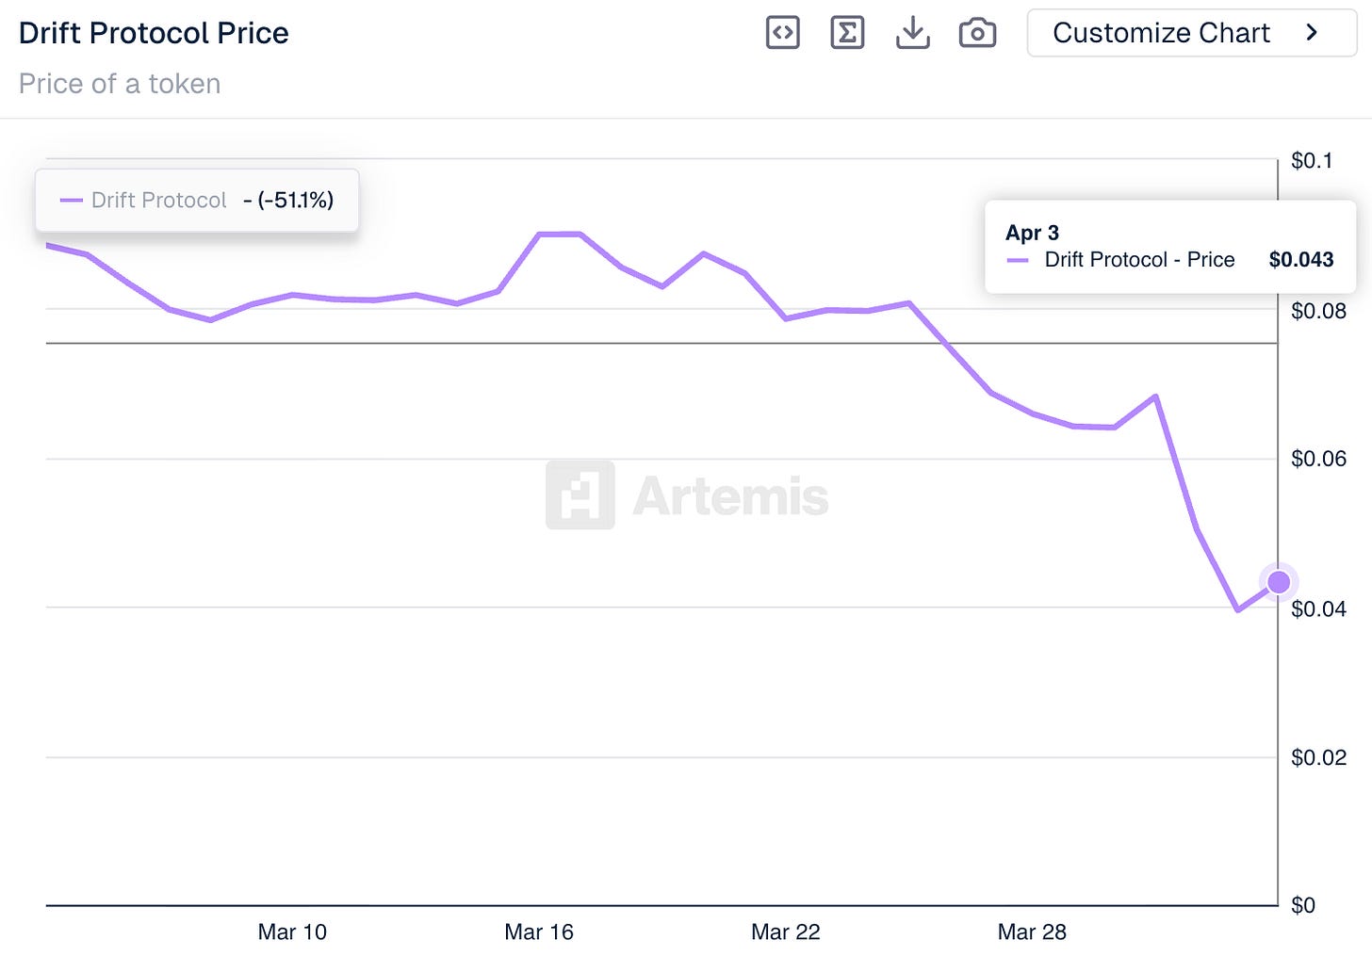
Task: Click the Price of a token subtitle
Action: (x=120, y=84)
